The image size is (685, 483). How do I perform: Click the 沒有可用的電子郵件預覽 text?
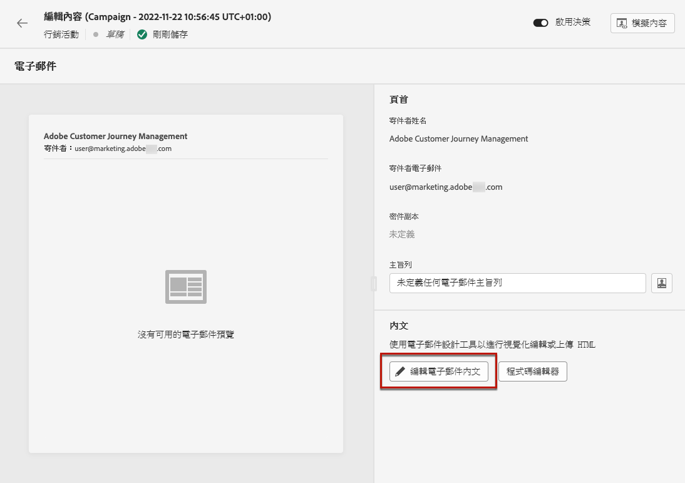click(x=186, y=335)
